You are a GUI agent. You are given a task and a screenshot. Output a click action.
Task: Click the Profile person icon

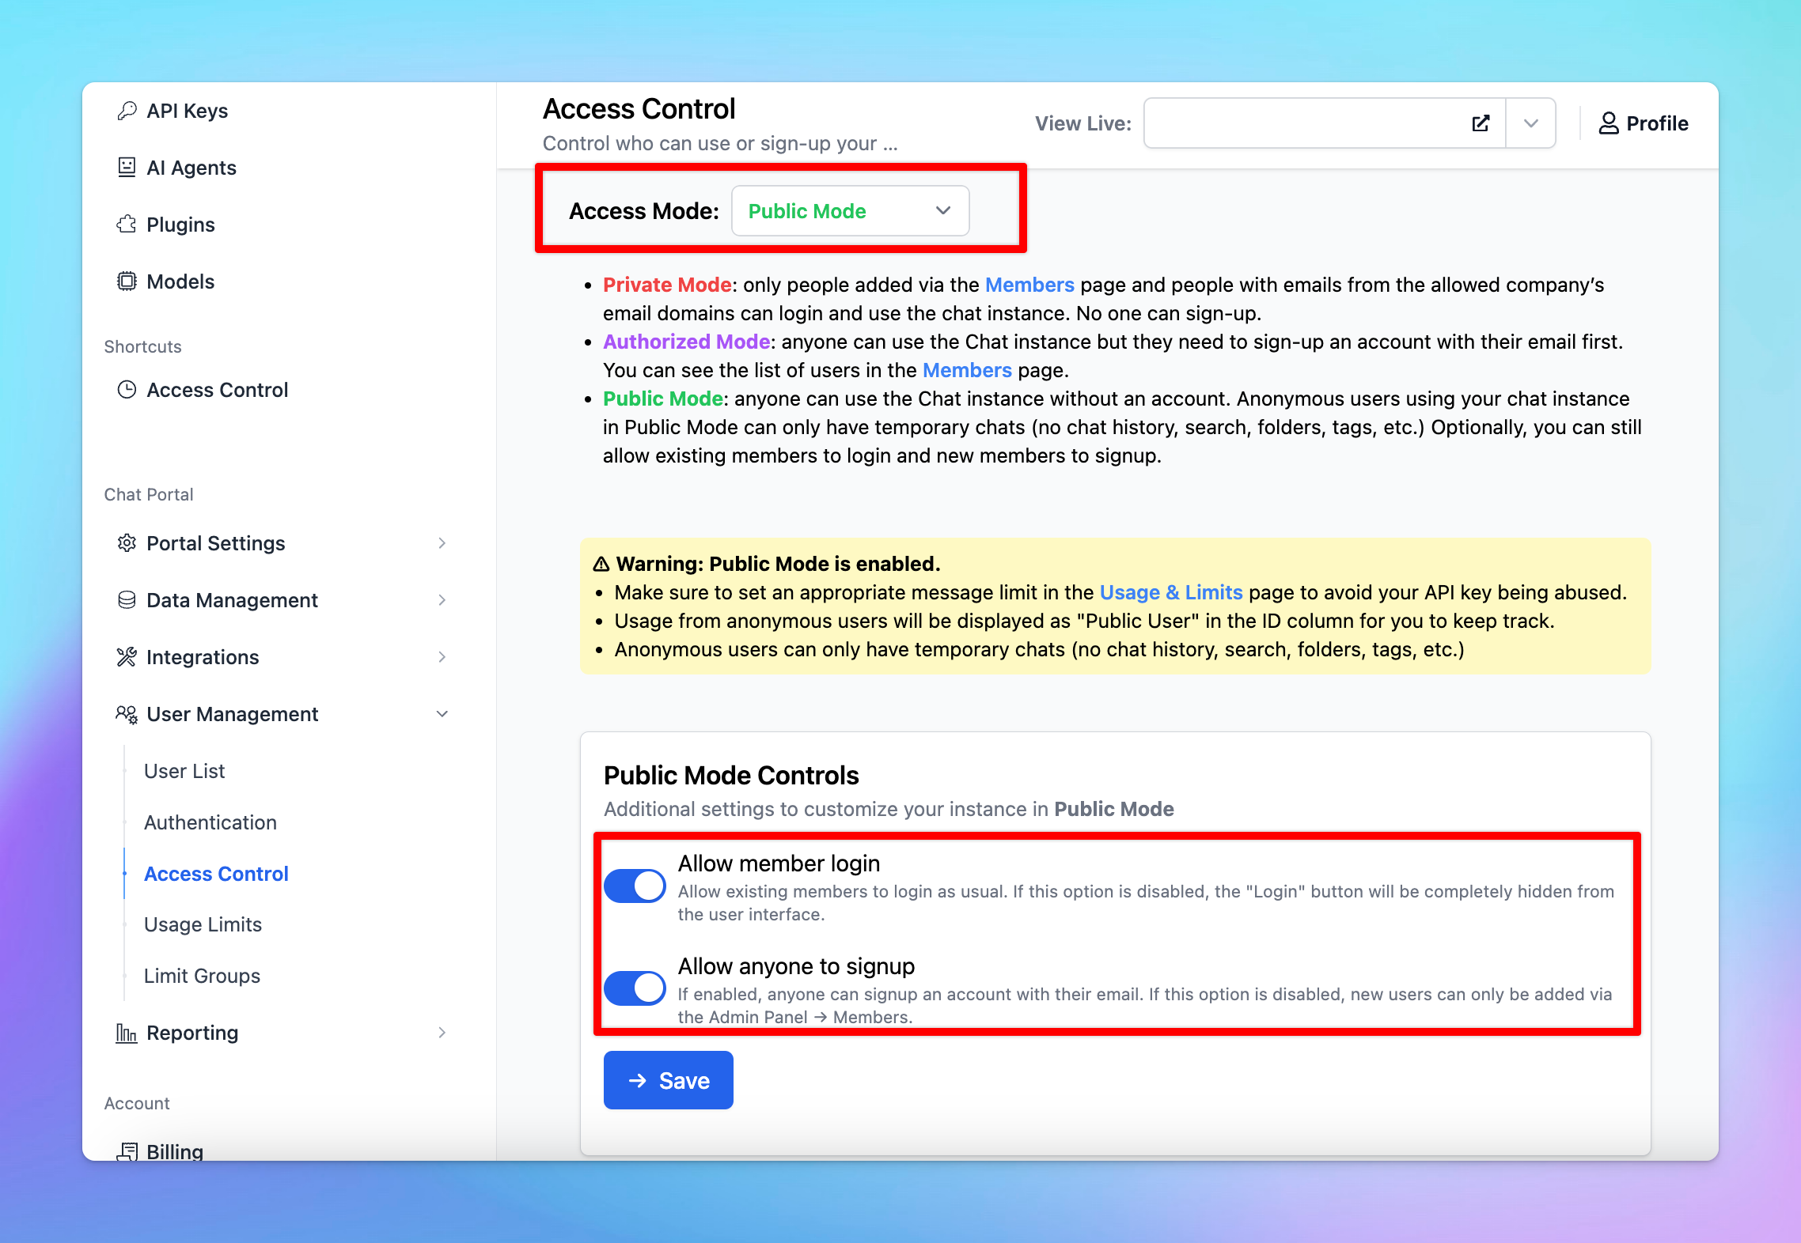[x=1609, y=123]
